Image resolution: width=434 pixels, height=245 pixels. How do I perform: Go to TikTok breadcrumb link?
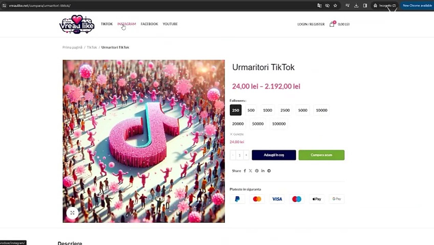point(92,47)
